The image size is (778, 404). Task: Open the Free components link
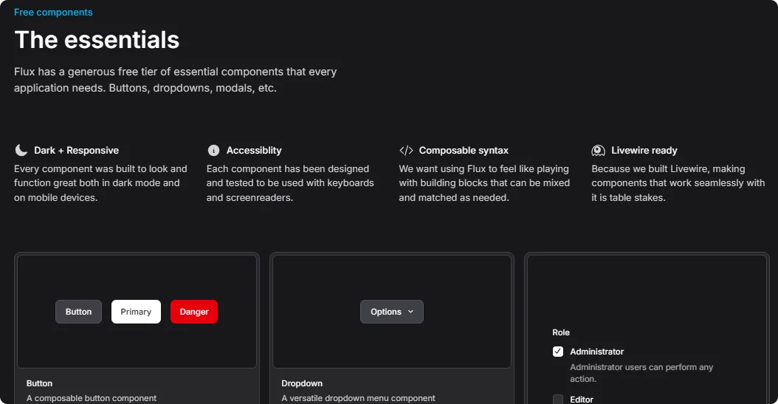point(53,13)
